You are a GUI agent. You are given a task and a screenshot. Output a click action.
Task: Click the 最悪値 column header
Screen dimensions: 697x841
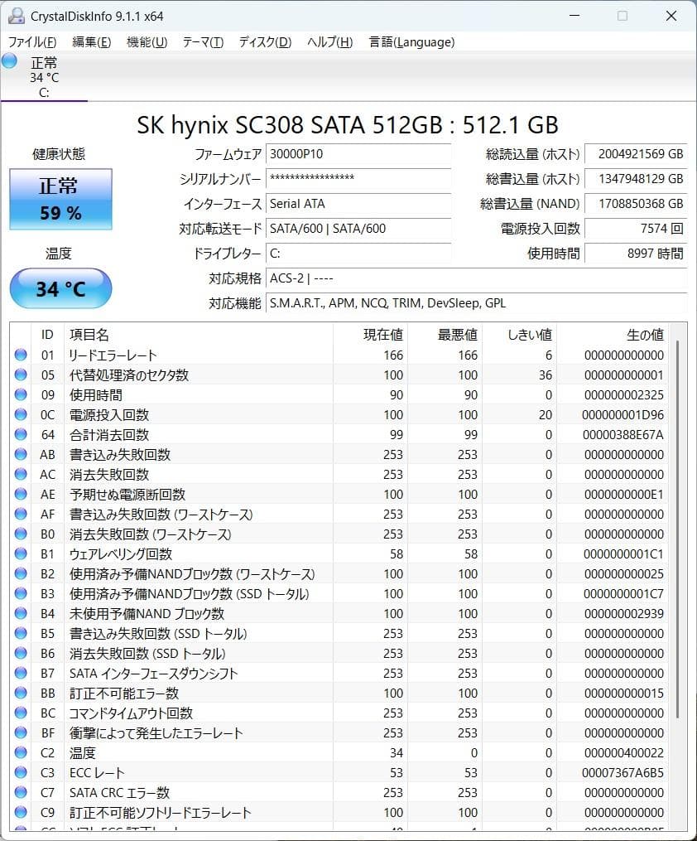tap(445, 335)
